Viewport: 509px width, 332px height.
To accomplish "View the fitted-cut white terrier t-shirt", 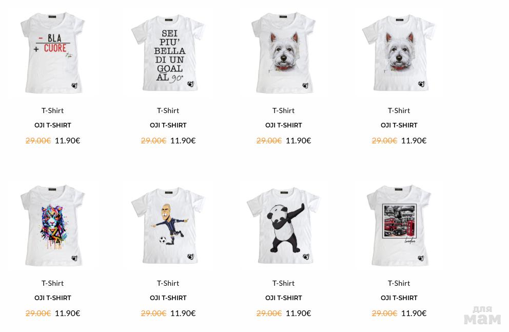I will click(x=283, y=53).
